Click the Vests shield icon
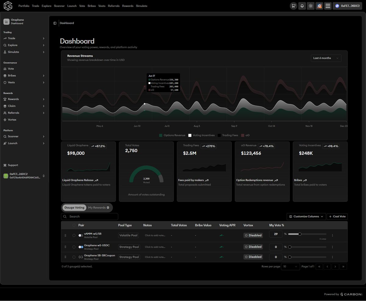This screenshot has height=301, width=366. 5,82
